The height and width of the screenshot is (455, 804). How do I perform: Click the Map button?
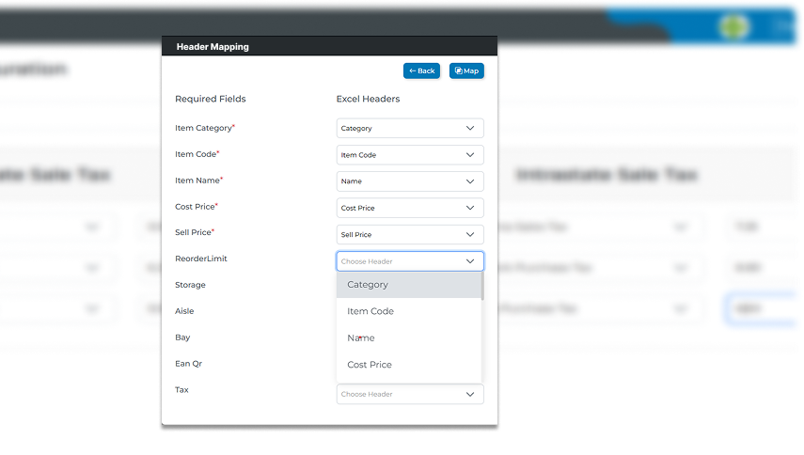point(466,71)
